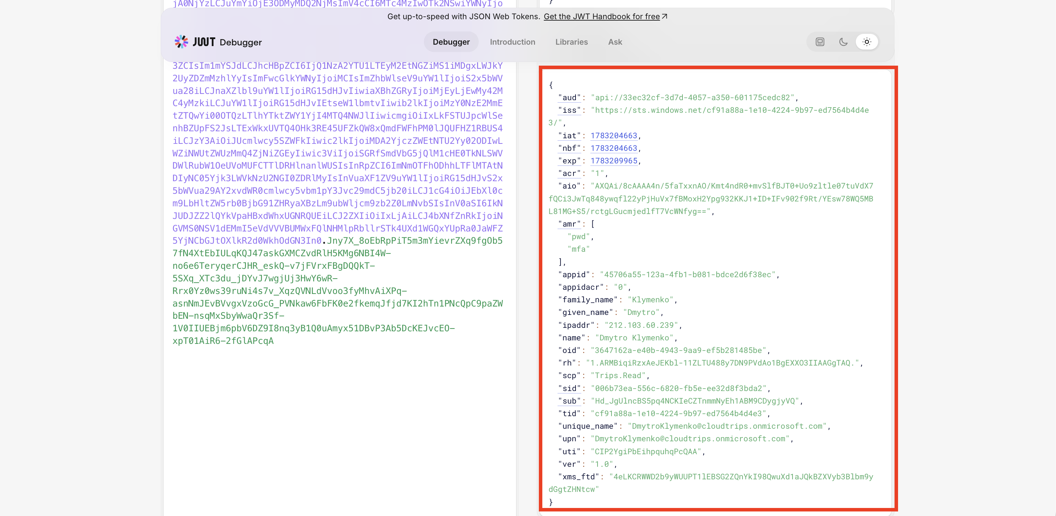Open the Libraries tab
The width and height of the screenshot is (1056, 516).
[x=571, y=42]
